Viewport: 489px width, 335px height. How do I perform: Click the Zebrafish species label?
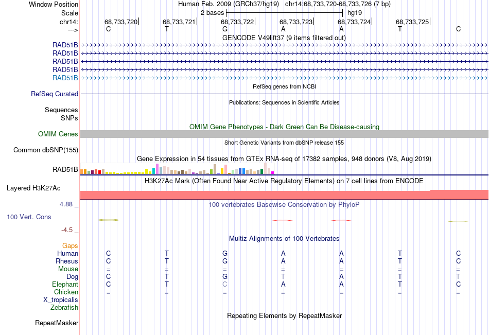coord(64,308)
